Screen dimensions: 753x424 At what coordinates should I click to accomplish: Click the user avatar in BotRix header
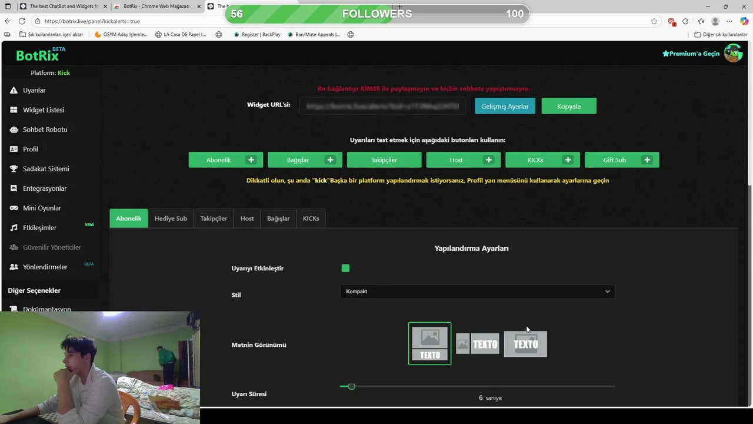click(733, 53)
